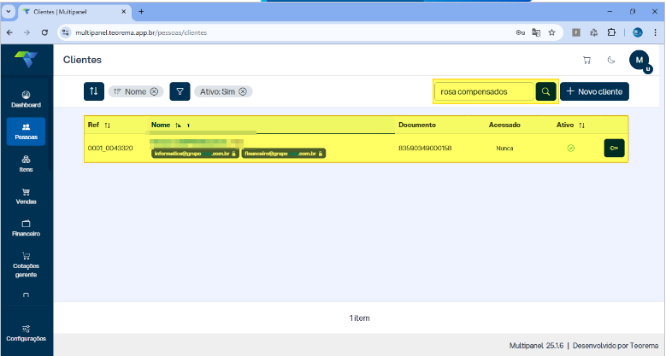Image resolution: width=666 pixels, height=356 pixels.
Task: Click the Acessado column header
Action: coord(504,125)
